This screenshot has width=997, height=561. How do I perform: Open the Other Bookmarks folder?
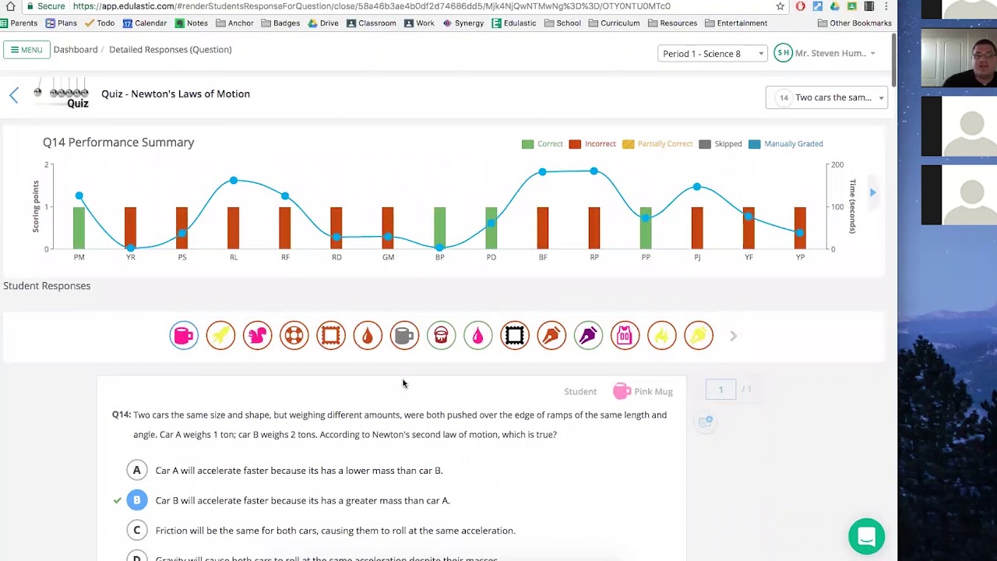coord(854,23)
